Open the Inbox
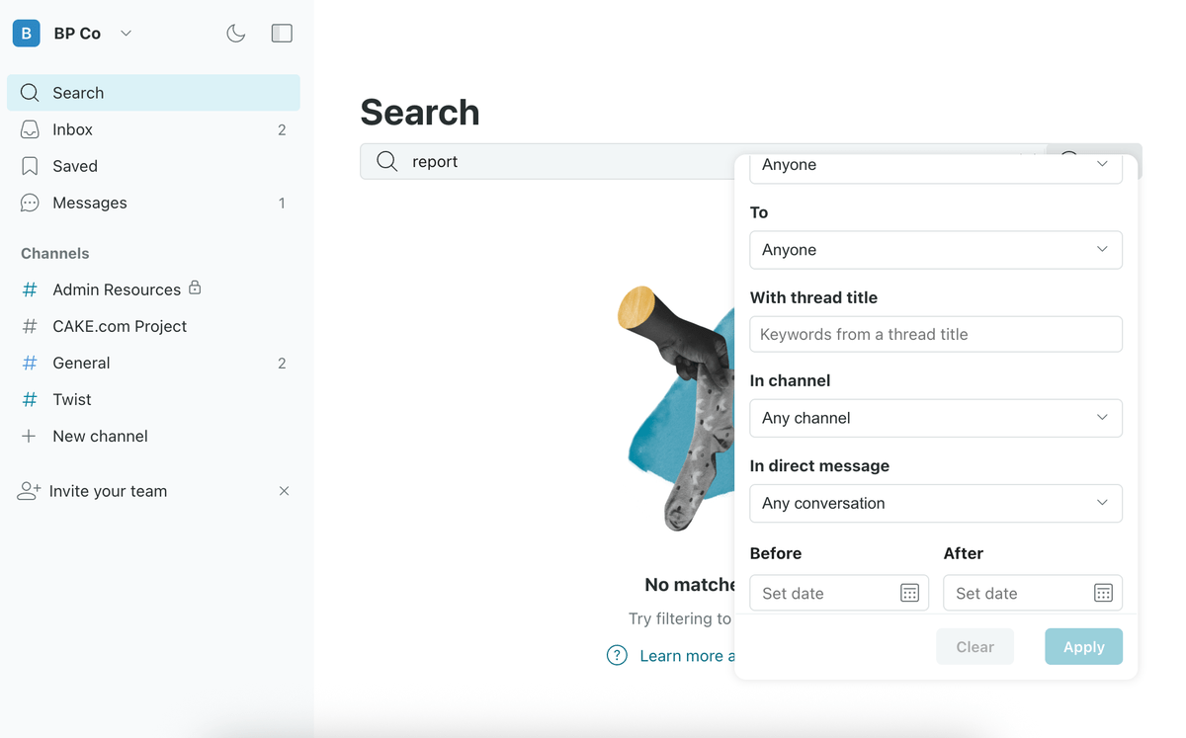 point(72,129)
